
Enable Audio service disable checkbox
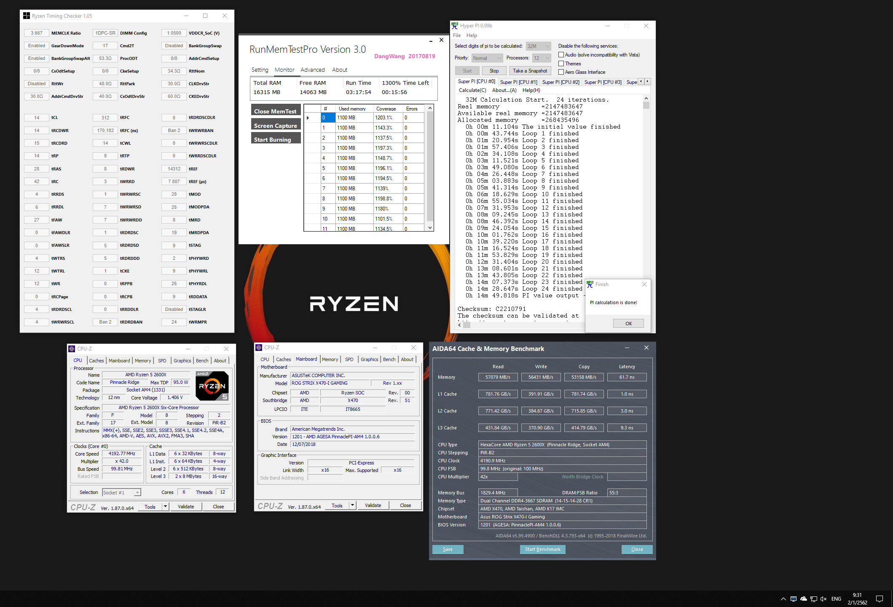coord(561,55)
